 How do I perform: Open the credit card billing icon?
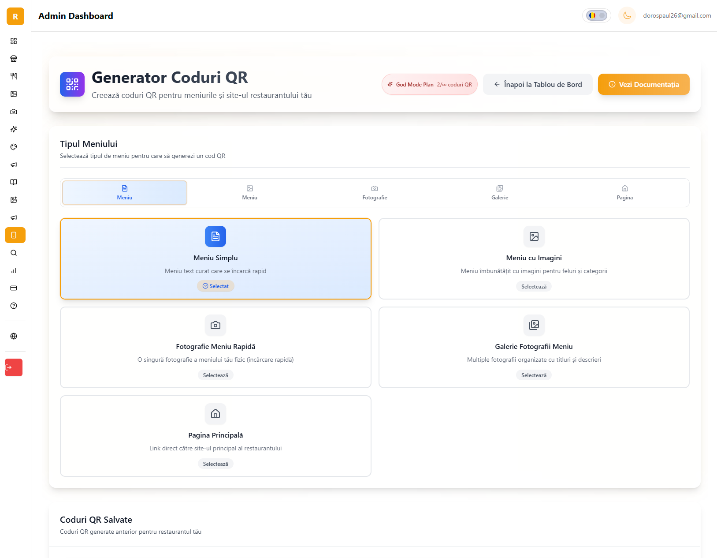click(x=14, y=288)
